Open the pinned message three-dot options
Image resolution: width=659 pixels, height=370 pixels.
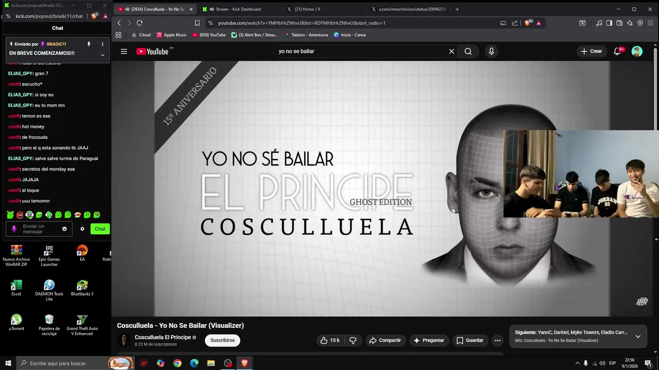[x=102, y=44]
